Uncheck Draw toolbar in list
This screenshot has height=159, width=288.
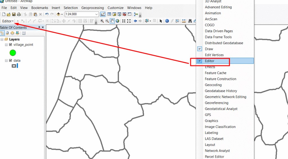point(225,49)
